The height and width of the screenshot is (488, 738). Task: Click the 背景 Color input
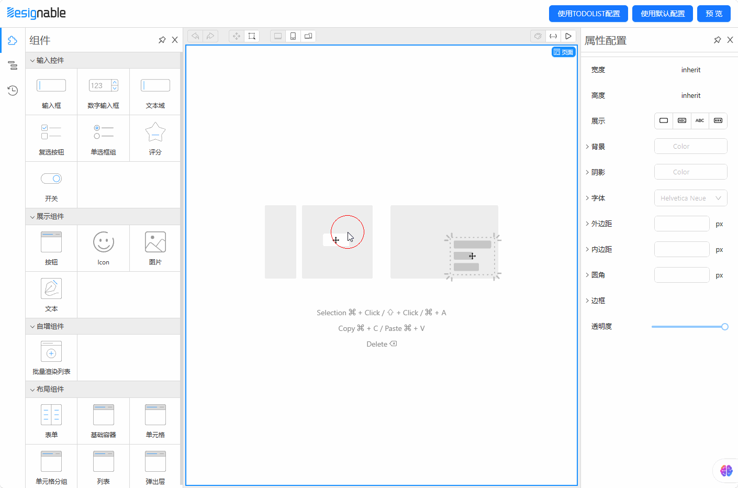(691, 146)
